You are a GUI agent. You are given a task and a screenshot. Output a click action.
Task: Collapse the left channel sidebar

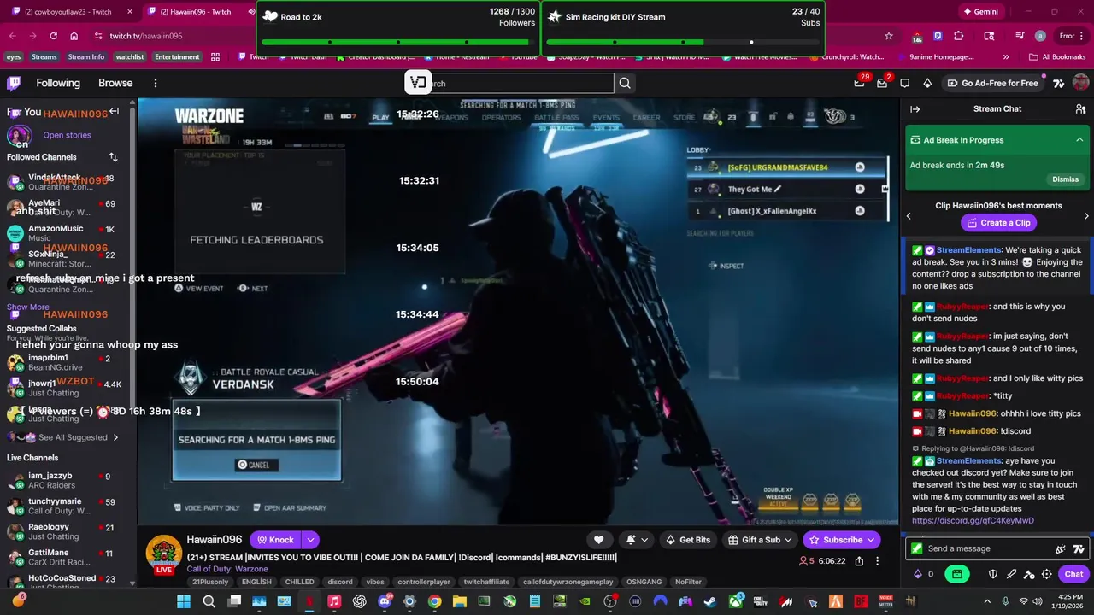tap(114, 111)
